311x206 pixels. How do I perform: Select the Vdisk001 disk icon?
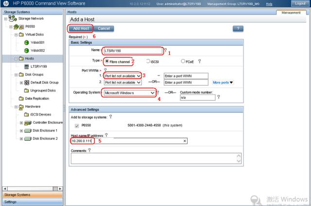26,42
